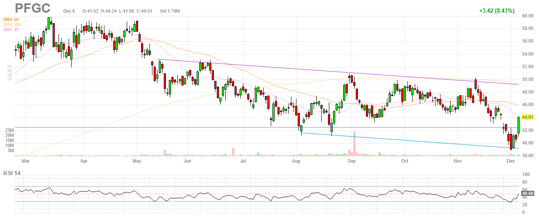Click the PFGC ticker symbol

click(32, 8)
